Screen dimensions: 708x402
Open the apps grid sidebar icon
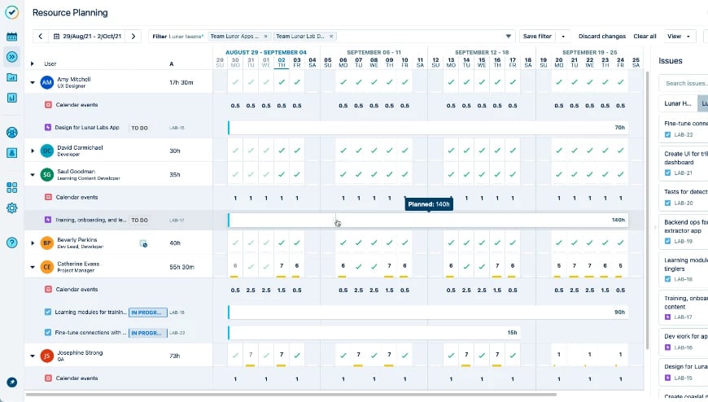click(11, 187)
